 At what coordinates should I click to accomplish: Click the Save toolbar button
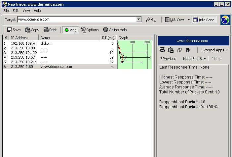point(14,30)
